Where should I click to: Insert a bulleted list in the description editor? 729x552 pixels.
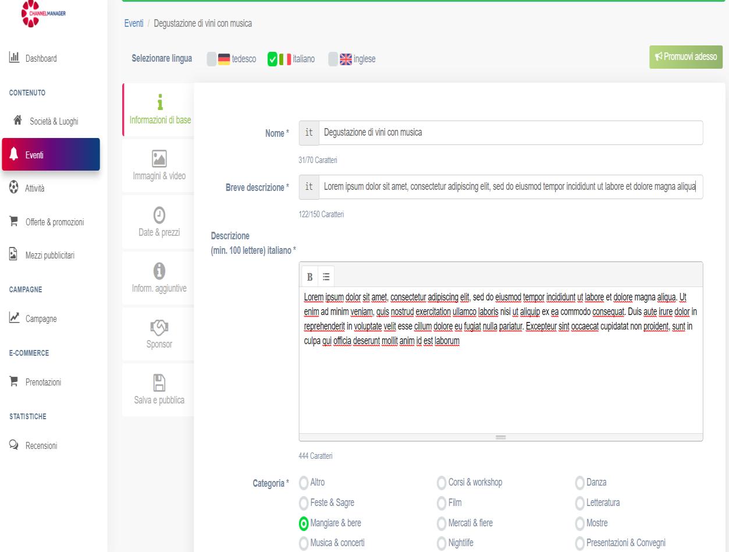pos(326,276)
